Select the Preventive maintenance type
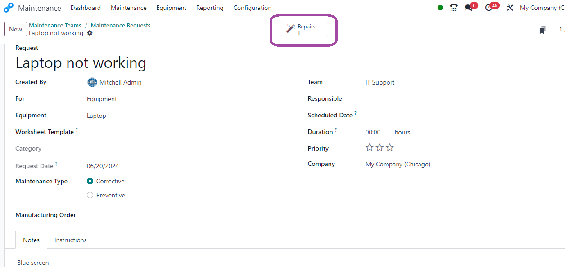 point(90,195)
